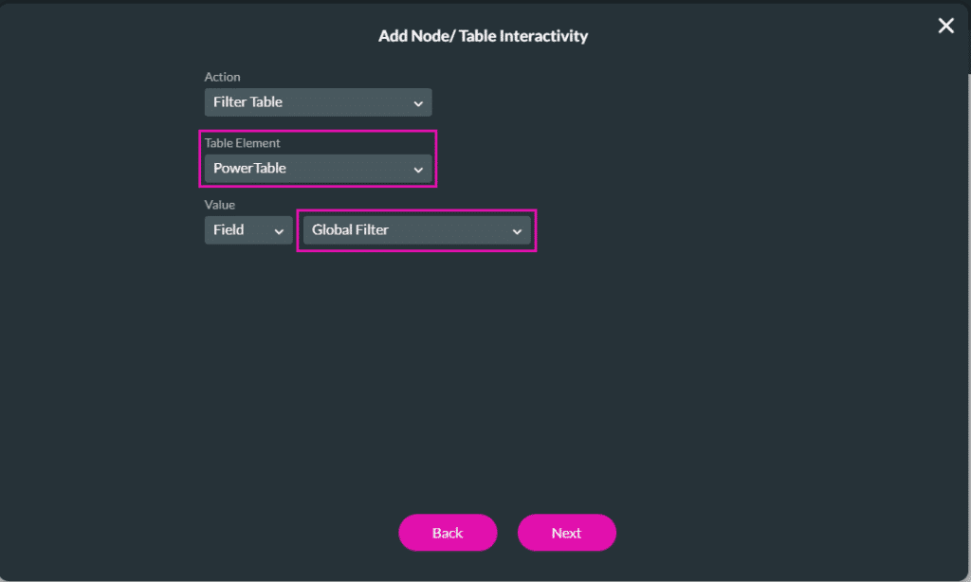Expand the Table Element PowerTable dropdown
Screen dimensions: 971x582
pos(318,168)
